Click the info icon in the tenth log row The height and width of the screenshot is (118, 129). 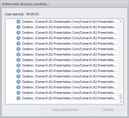click(18, 71)
